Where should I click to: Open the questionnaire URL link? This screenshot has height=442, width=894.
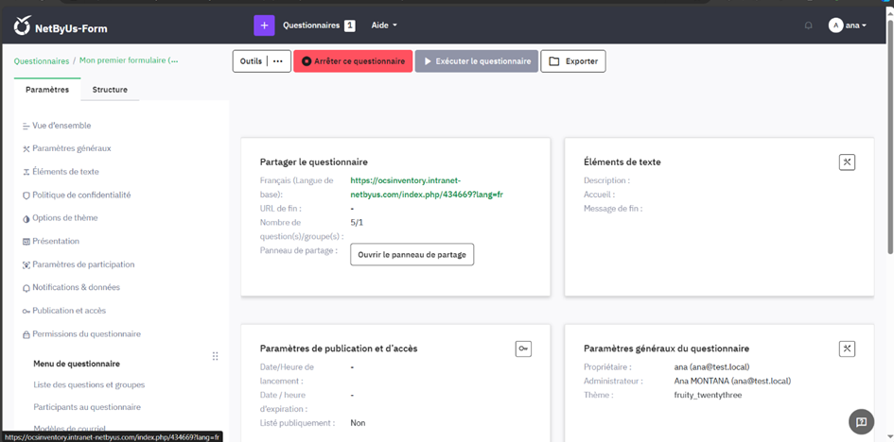426,187
